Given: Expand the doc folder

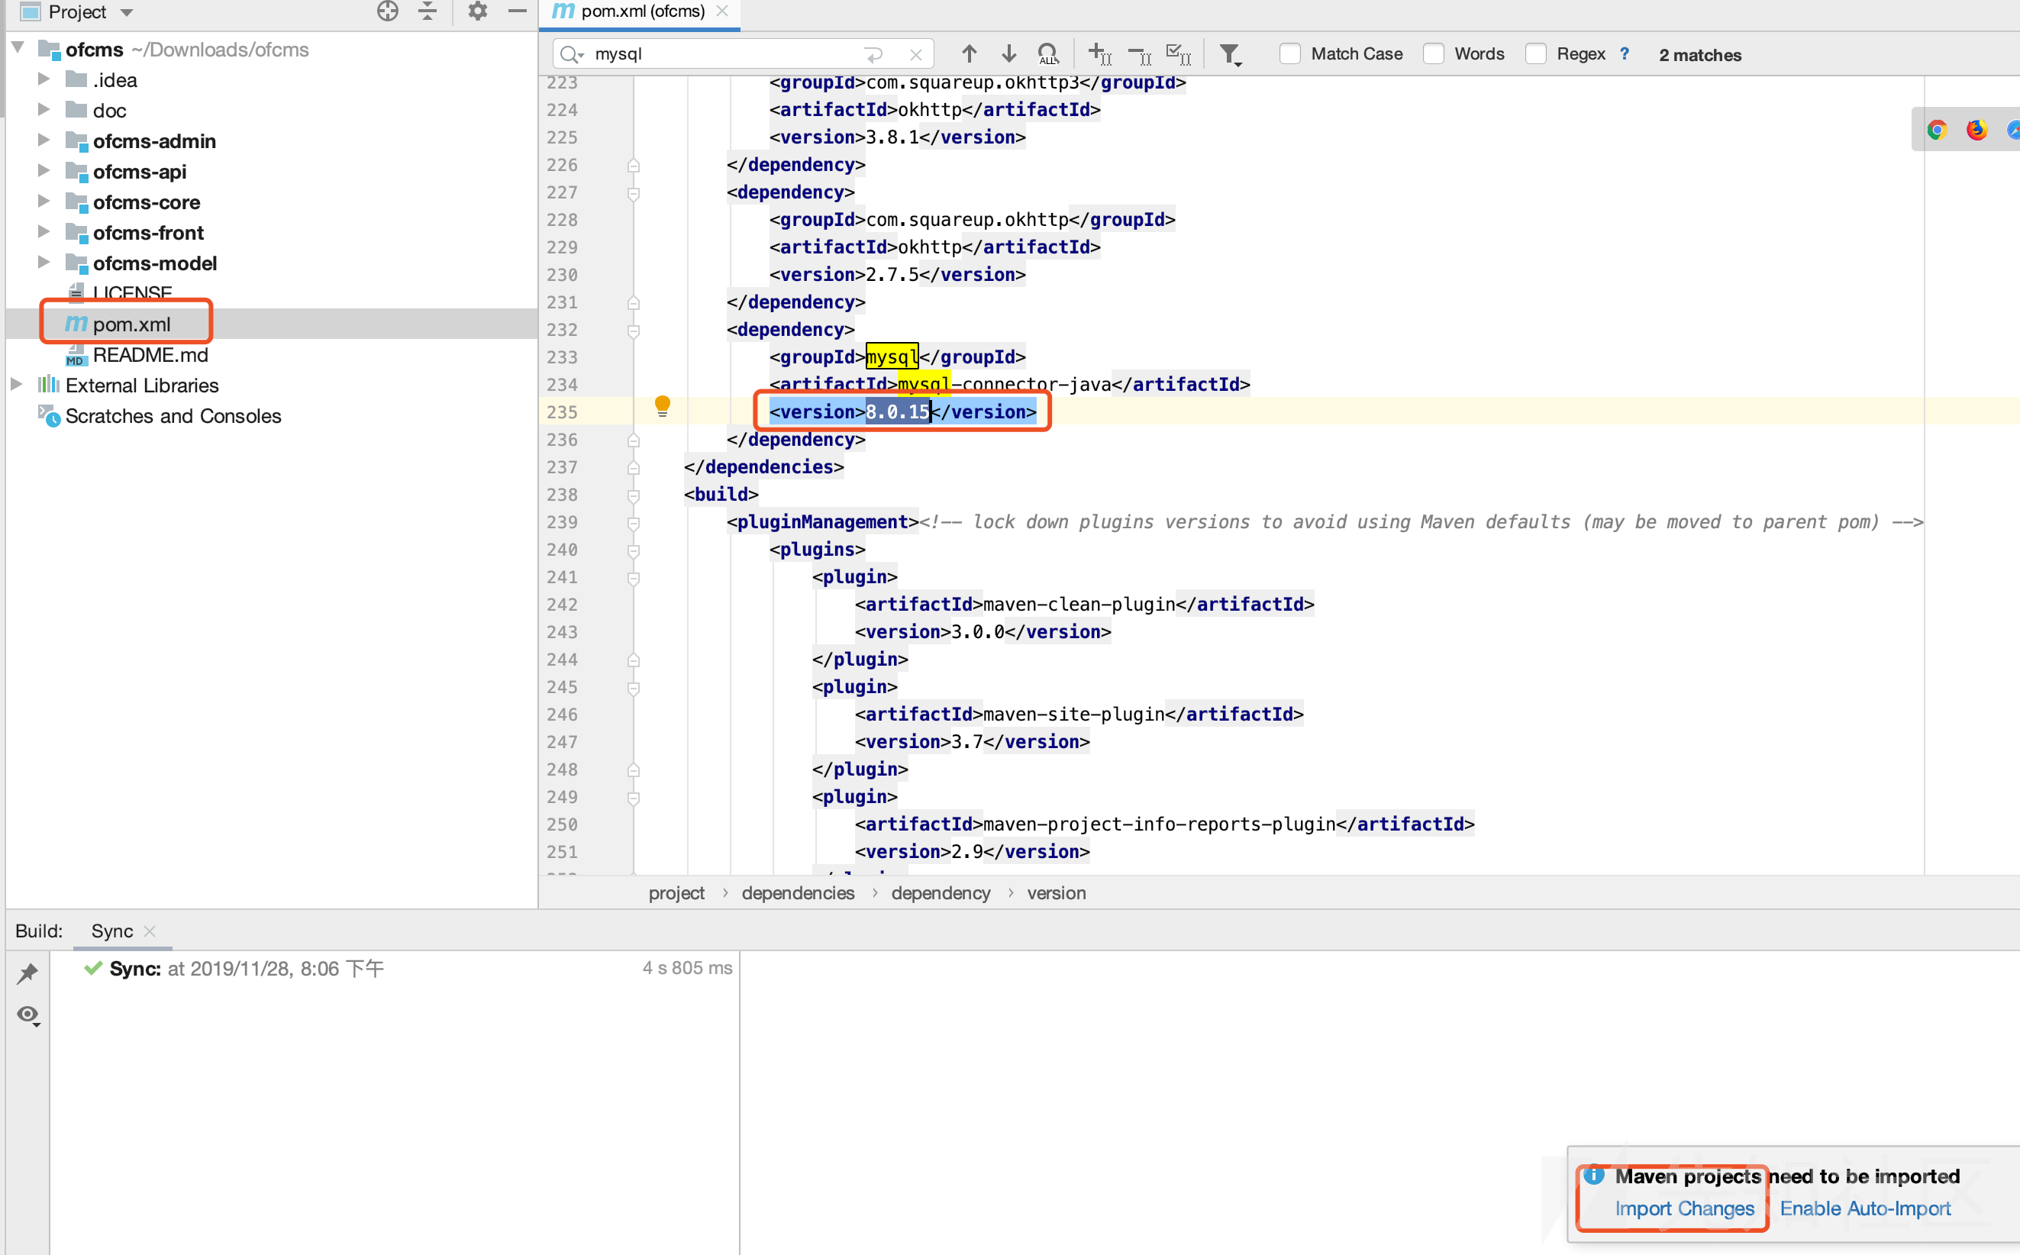Looking at the screenshot, I should (44, 110).
